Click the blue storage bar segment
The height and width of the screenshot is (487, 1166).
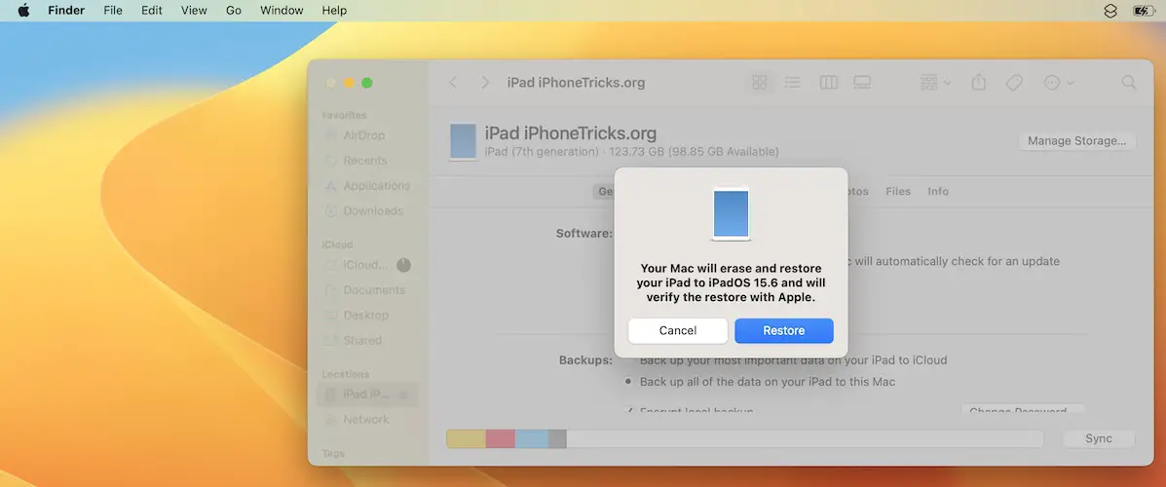tap(531, 439)
